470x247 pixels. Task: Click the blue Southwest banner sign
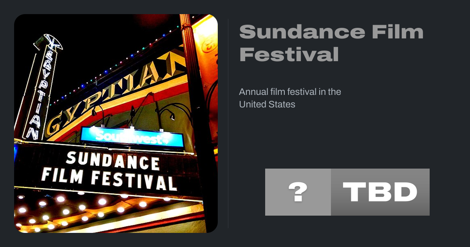click(132, 137)
